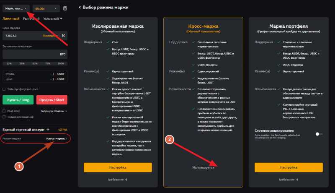Viewport: 335px width, 193px height.
Task: Check the Post-Only option
Action: (4, 111)
